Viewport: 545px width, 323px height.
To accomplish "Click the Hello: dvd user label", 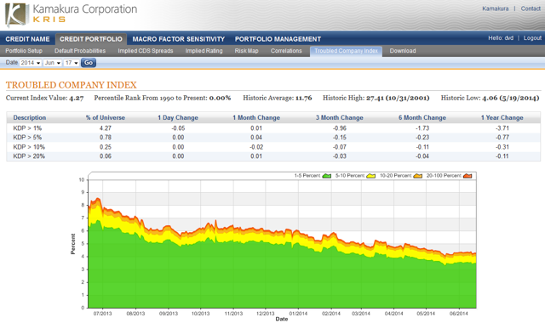I will tap(501, 37).
